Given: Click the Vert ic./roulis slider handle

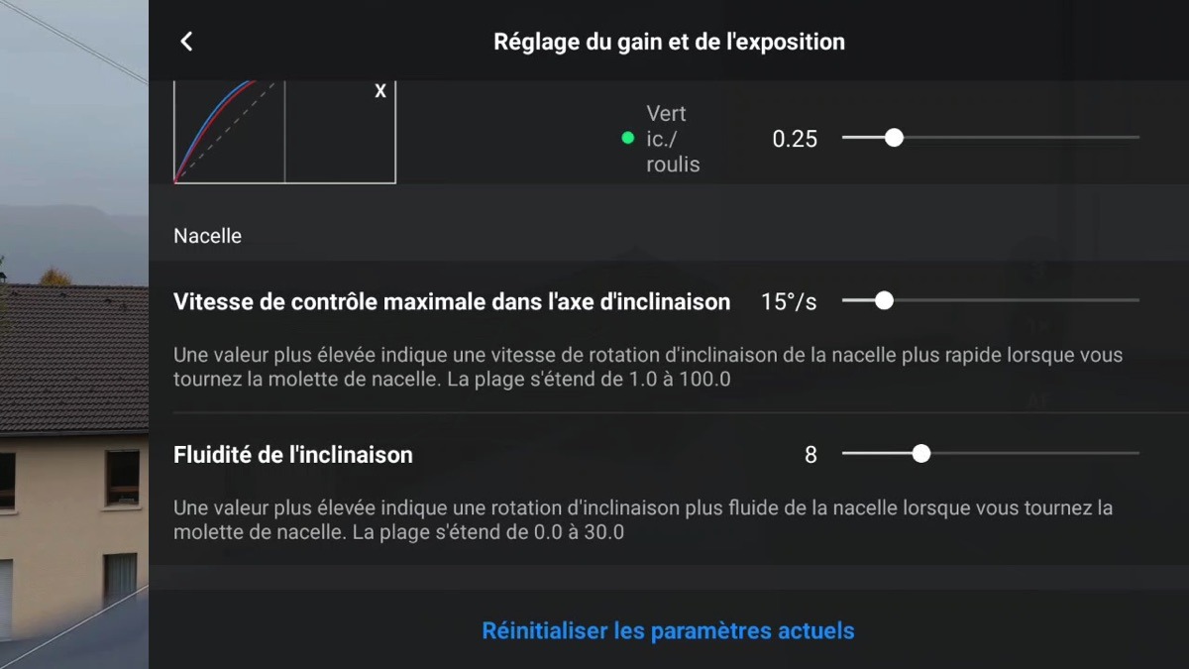Looking at the screenshot, I should click(x=894, y=138).
